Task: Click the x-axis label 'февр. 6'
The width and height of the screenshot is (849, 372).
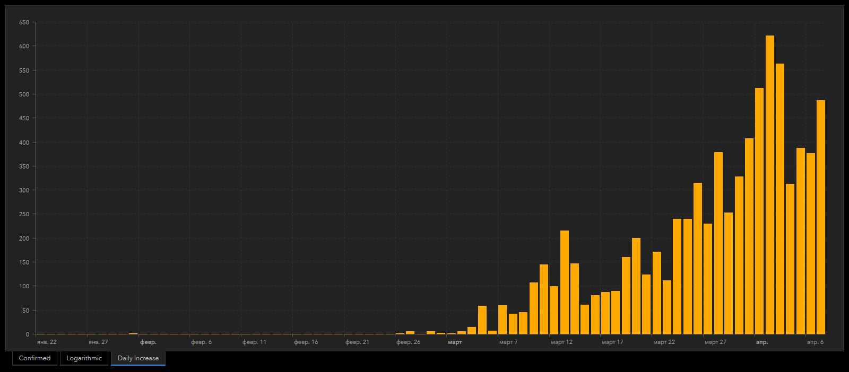Action: [x=201, y=342]
